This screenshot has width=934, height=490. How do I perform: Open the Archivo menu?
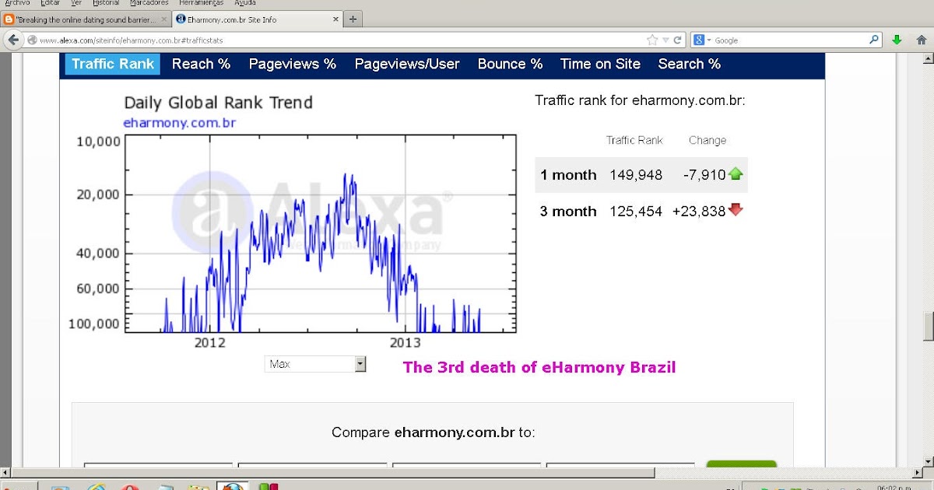pos(17,3)
